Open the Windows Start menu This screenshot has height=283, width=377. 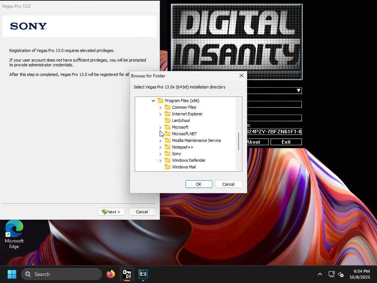pyautogui.click(x=12, y=274)
